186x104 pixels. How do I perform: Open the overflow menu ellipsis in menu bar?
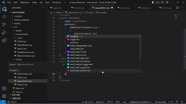(65, 2)
